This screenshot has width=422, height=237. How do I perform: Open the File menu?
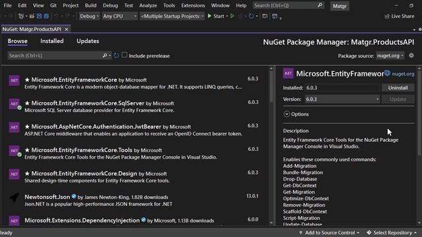(7, 5)
